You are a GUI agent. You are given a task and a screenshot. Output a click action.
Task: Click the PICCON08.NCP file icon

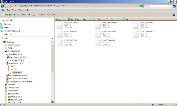coord(98,43)
